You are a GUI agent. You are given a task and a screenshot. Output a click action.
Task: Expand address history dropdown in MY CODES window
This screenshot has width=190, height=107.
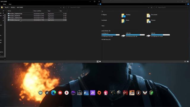[61, 7]
